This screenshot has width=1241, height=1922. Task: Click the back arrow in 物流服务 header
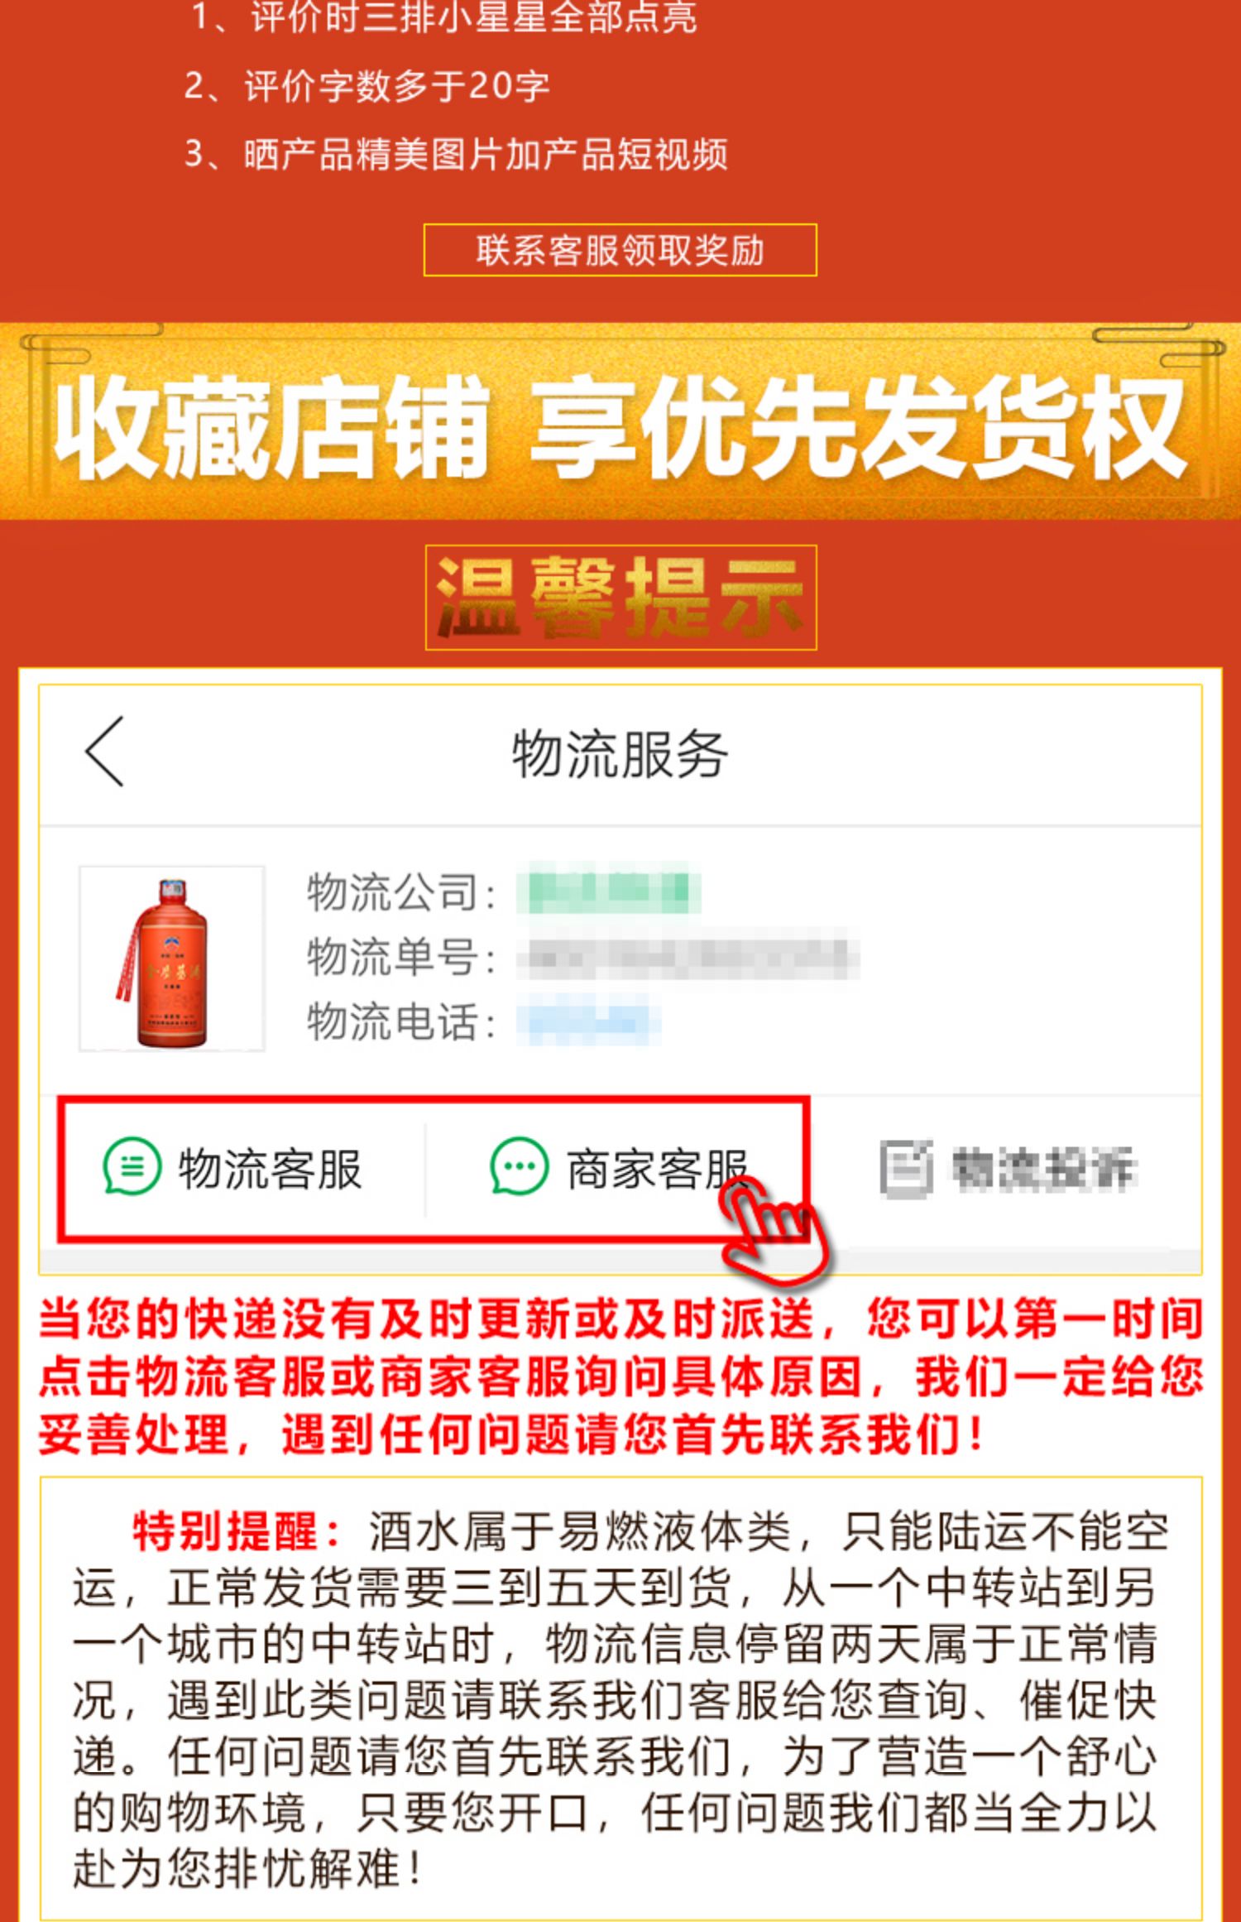click(104, 752)
